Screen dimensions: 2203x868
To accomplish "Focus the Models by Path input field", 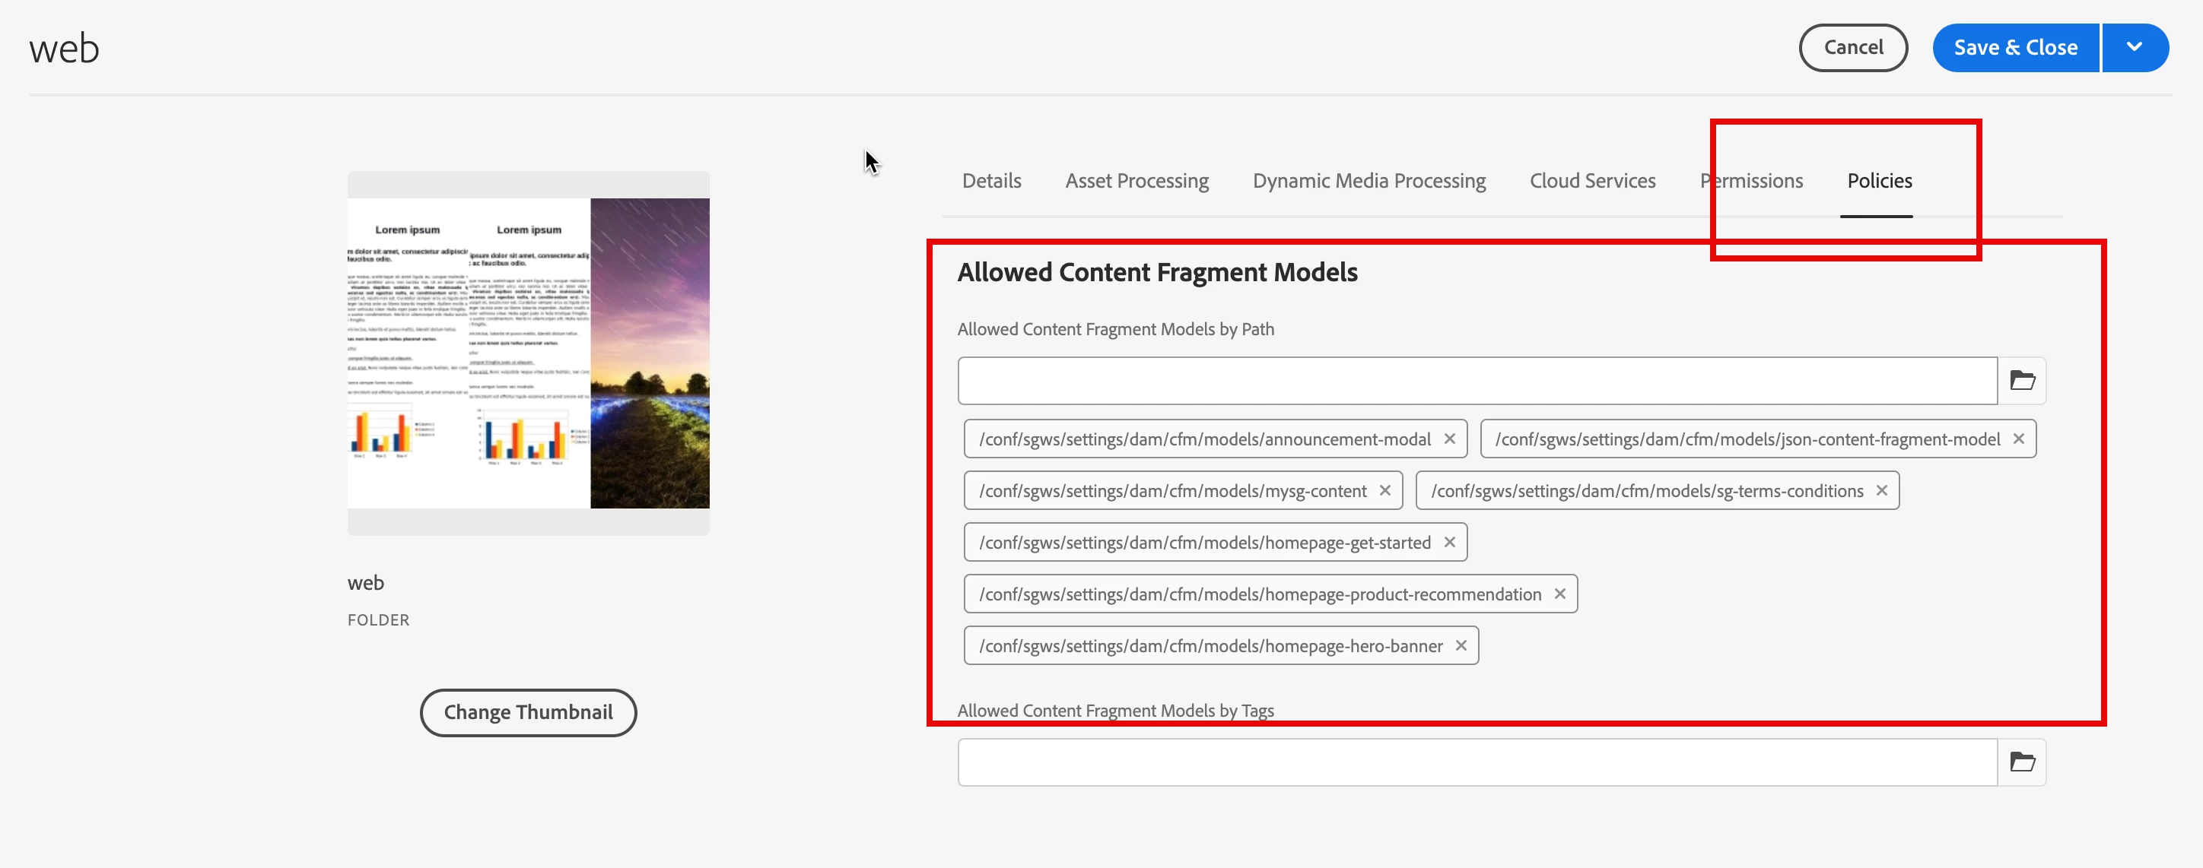I will click(1477, 380).
